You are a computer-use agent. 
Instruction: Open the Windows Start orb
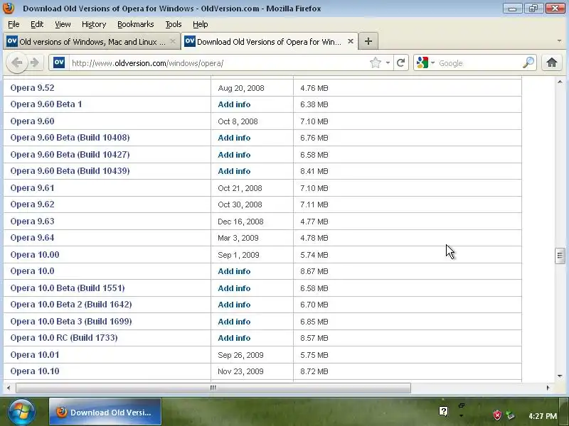[21, 412]
